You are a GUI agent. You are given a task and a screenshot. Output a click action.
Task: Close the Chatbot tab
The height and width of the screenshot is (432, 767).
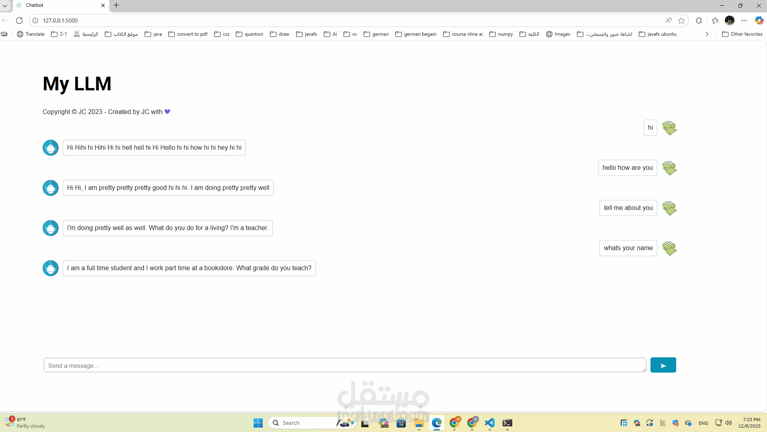(x=103, y=6)
